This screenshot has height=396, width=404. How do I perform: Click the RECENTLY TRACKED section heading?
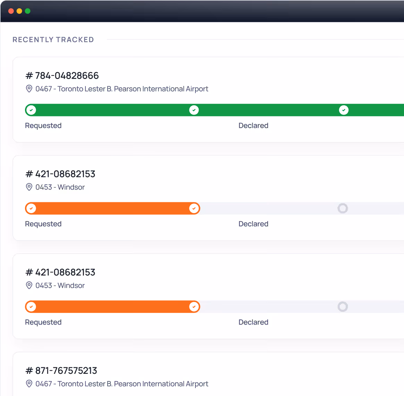[53, 39]
